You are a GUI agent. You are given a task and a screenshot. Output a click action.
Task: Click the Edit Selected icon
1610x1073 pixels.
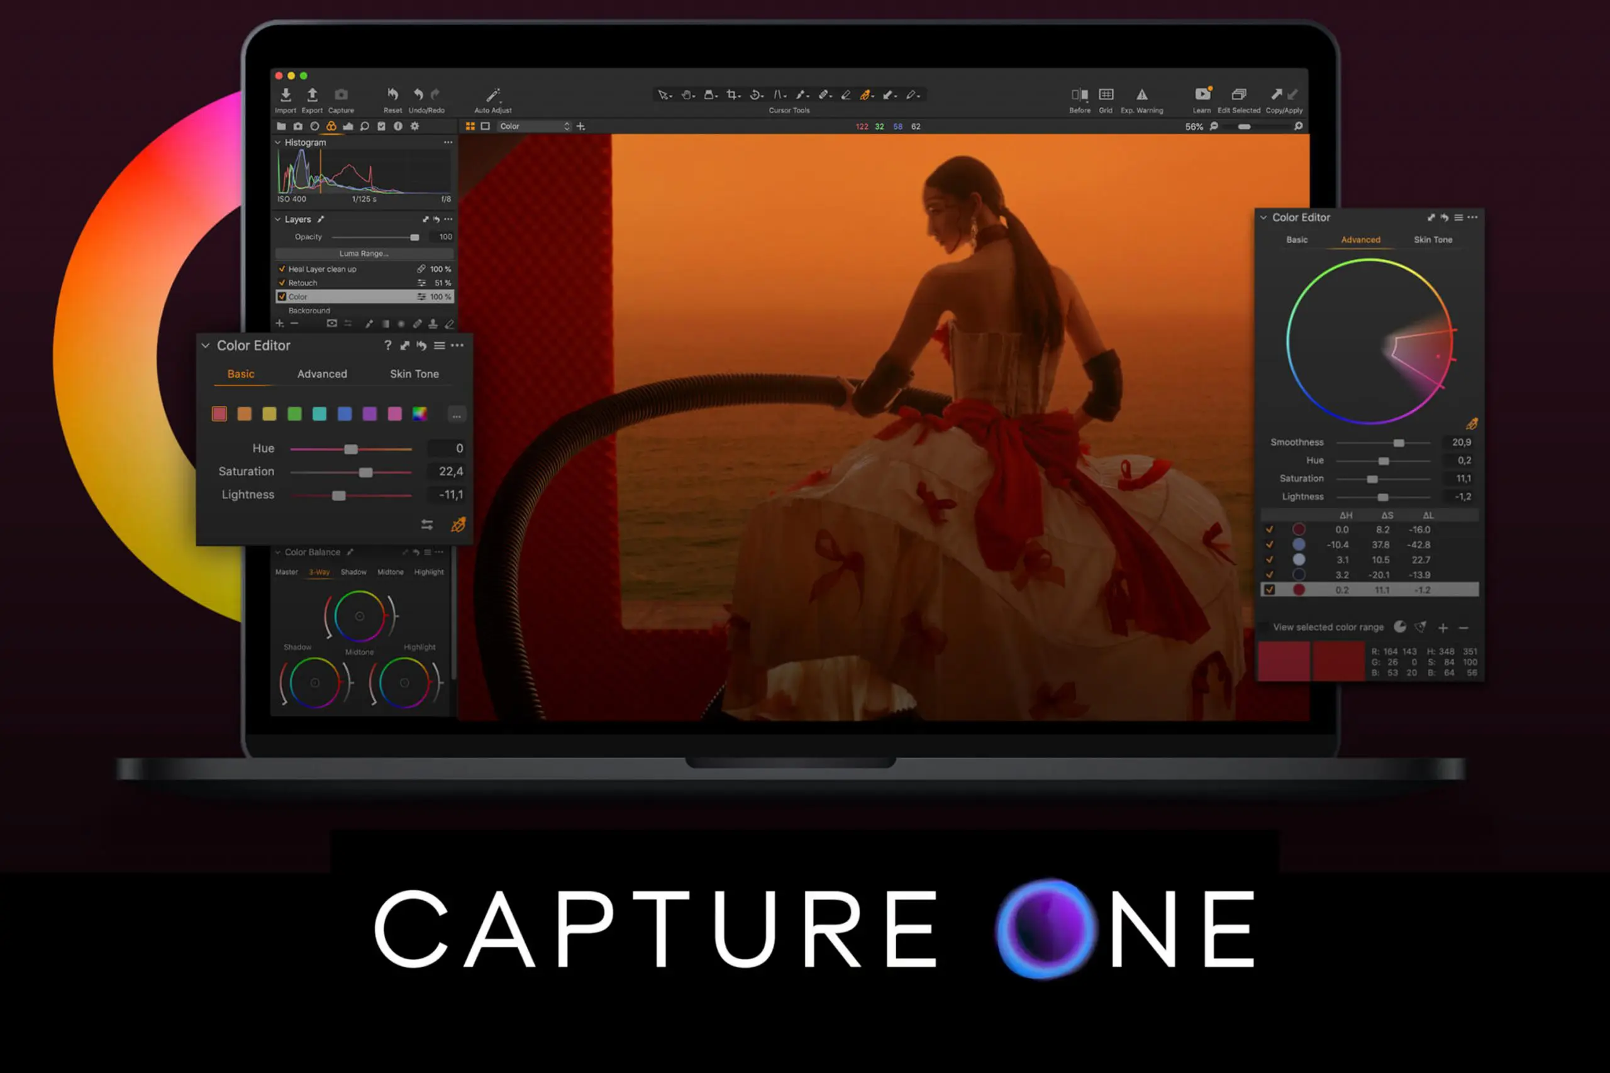1238,94
